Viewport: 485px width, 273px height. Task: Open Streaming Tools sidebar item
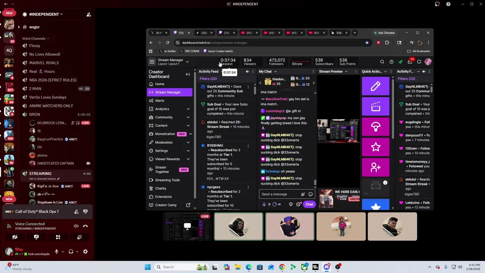169,180
